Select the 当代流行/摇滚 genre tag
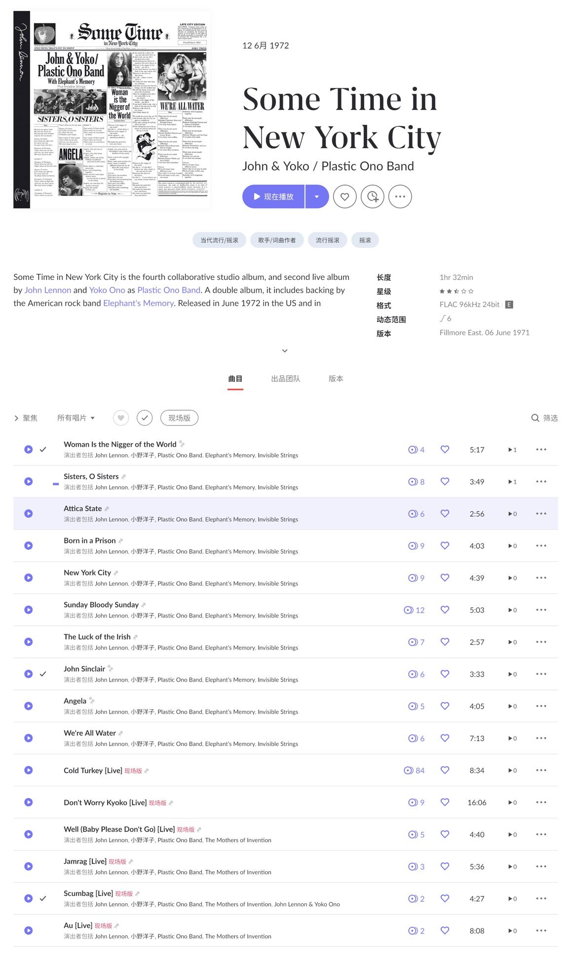Image resolution: width=568 pixels, height=959 pixels. click(x=219, y=240)
